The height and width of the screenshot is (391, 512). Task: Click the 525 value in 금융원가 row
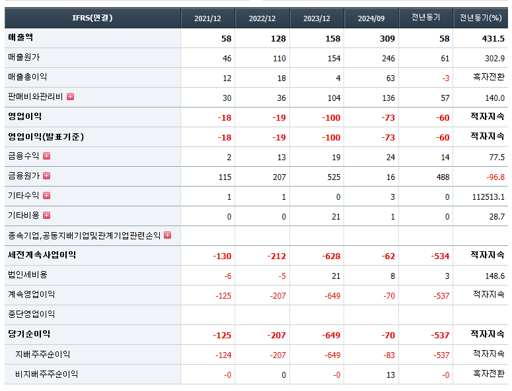tap(334, 177)
